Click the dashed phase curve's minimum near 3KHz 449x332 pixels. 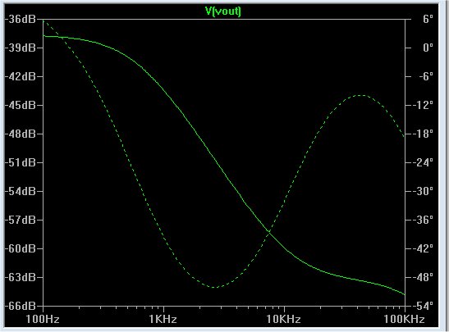214,287
